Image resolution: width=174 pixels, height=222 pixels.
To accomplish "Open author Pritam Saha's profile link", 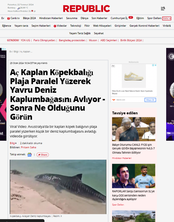I will tap(28, 147).
